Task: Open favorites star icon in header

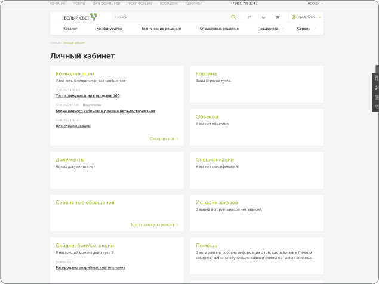Action: click(x=278, y=17)
